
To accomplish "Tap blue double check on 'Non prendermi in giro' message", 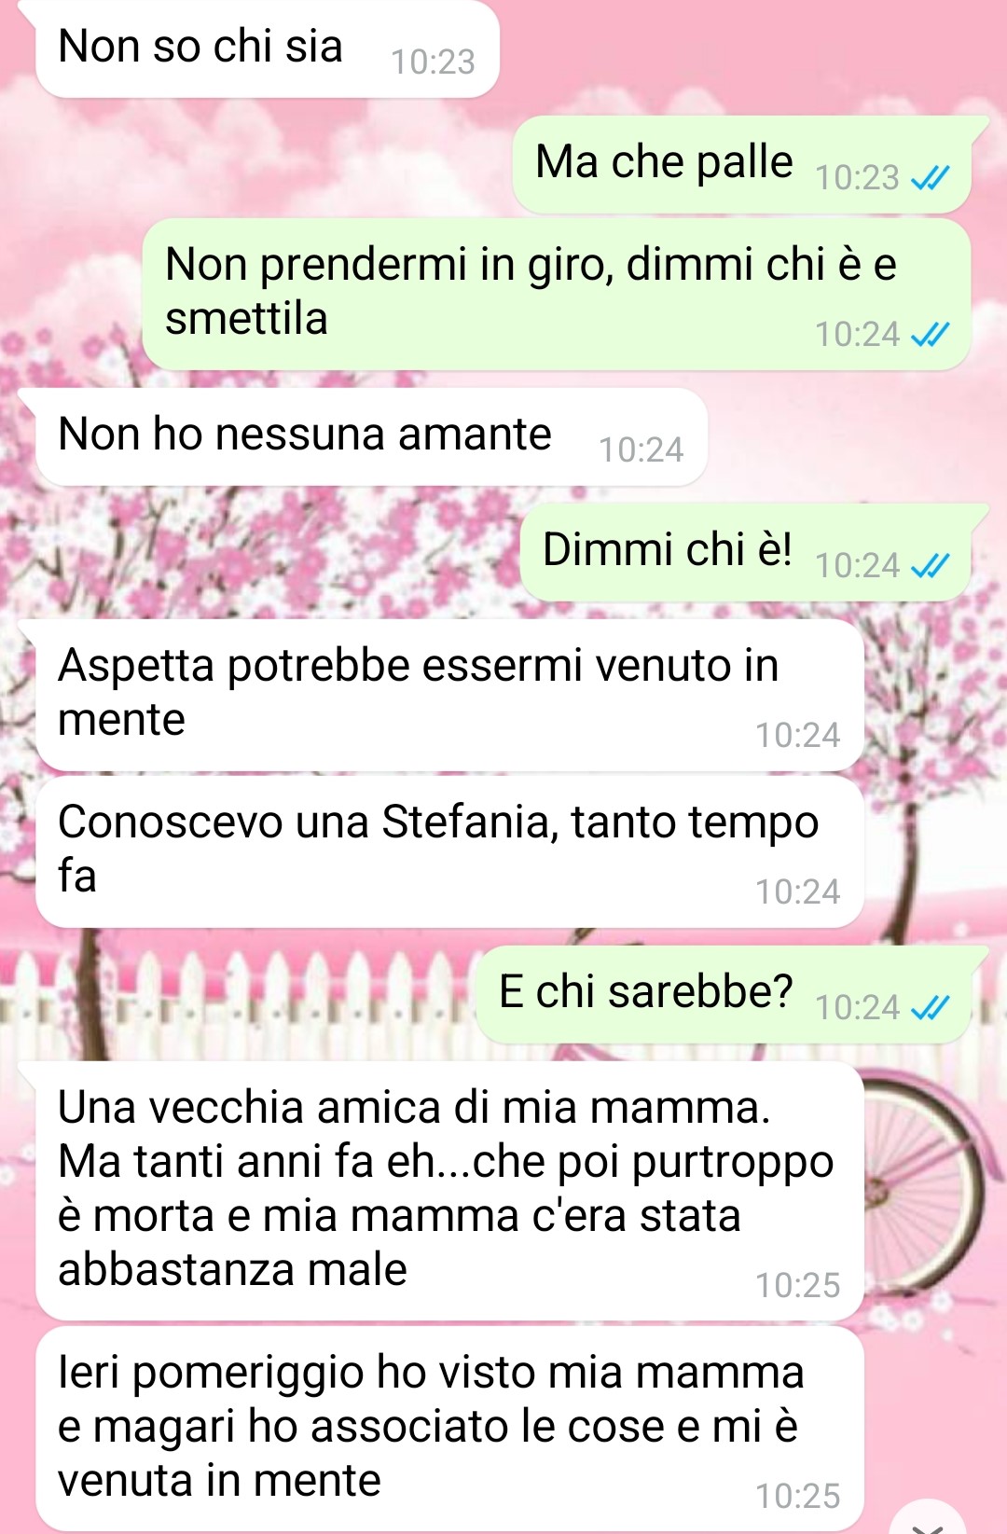I will pos(929,334).
